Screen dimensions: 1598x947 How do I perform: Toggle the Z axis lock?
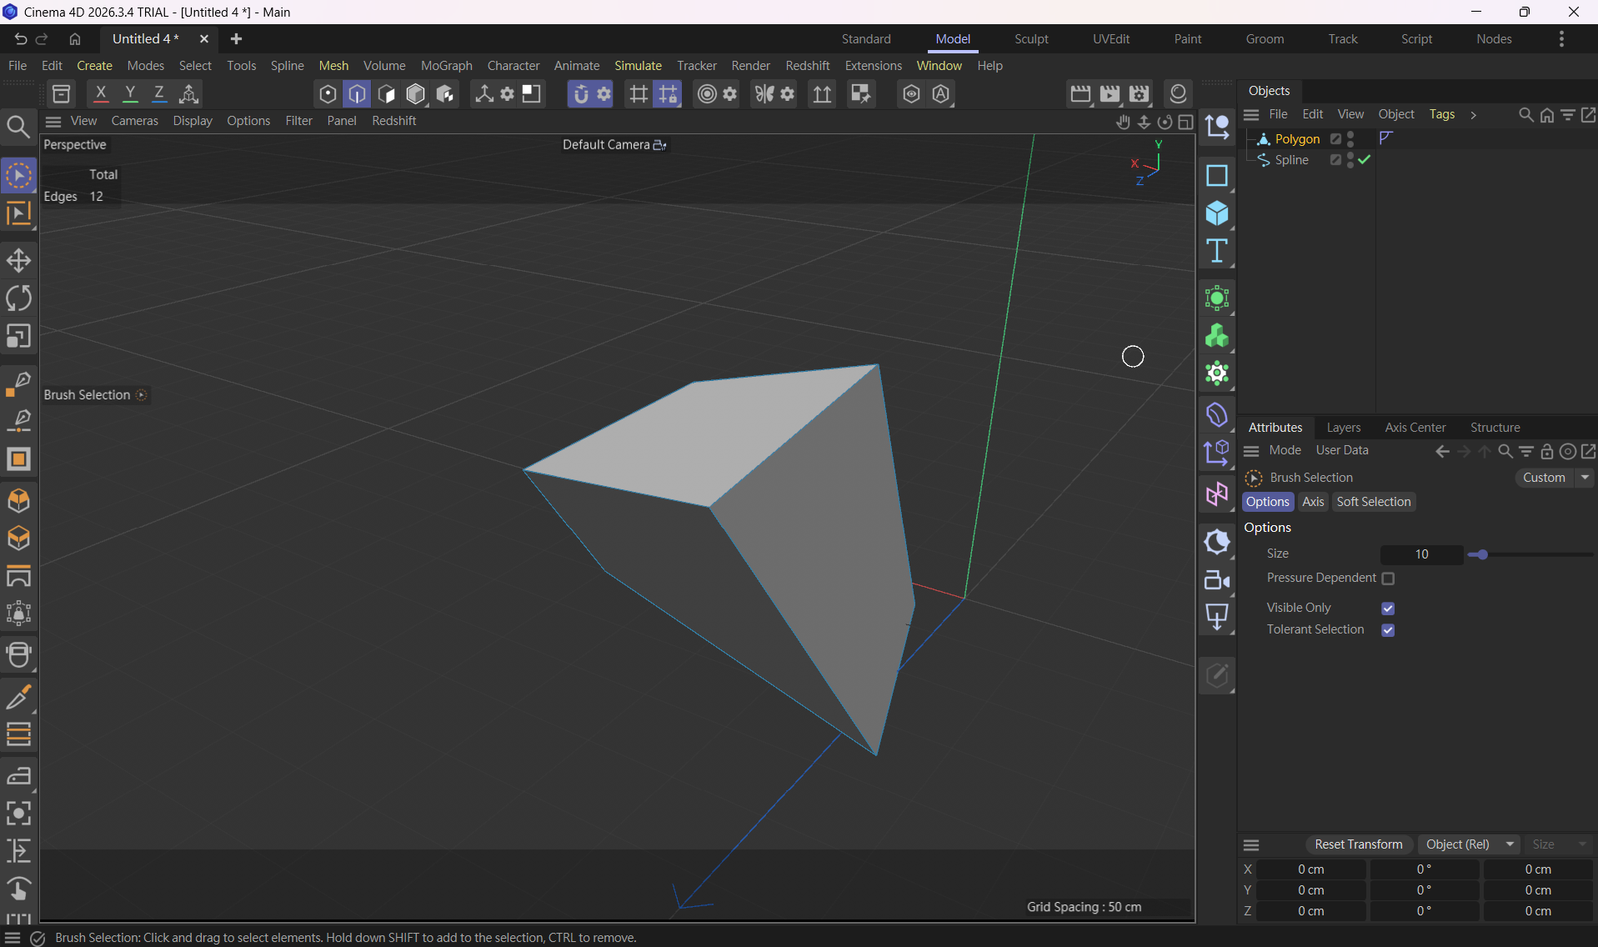tap(159, 94)
